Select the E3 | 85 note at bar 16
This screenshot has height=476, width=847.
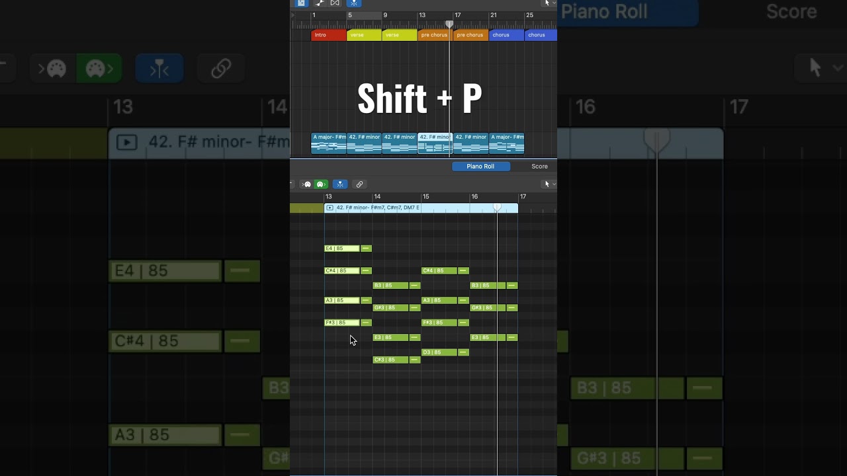(488, 337)
